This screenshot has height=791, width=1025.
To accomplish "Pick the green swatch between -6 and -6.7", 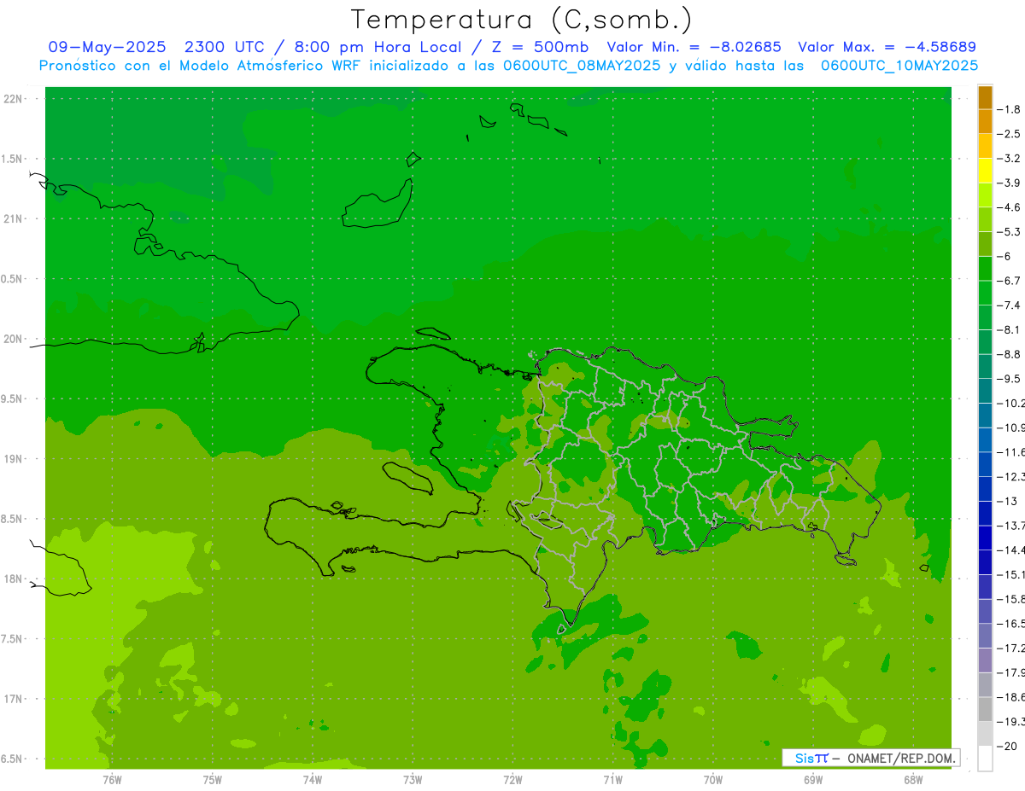I will pos(985,269).
